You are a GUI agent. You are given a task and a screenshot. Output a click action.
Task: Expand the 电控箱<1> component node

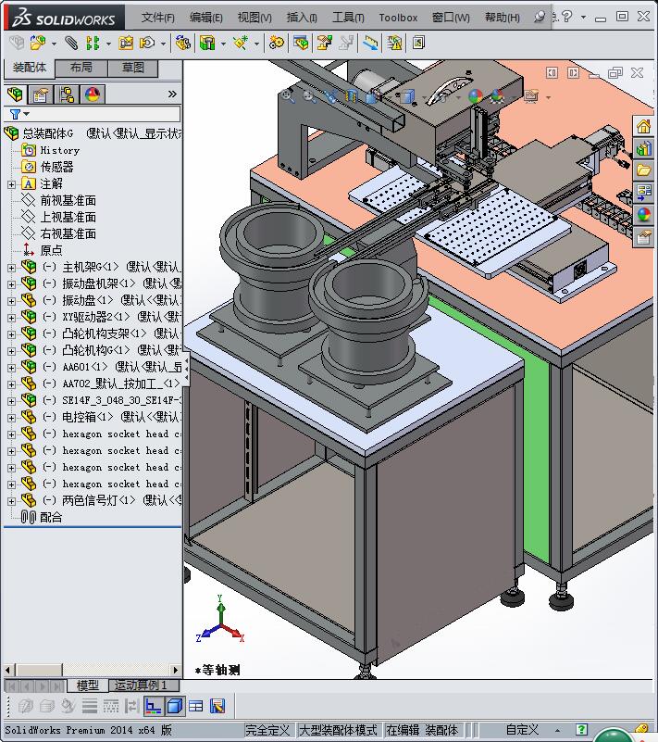click(11, 418)
